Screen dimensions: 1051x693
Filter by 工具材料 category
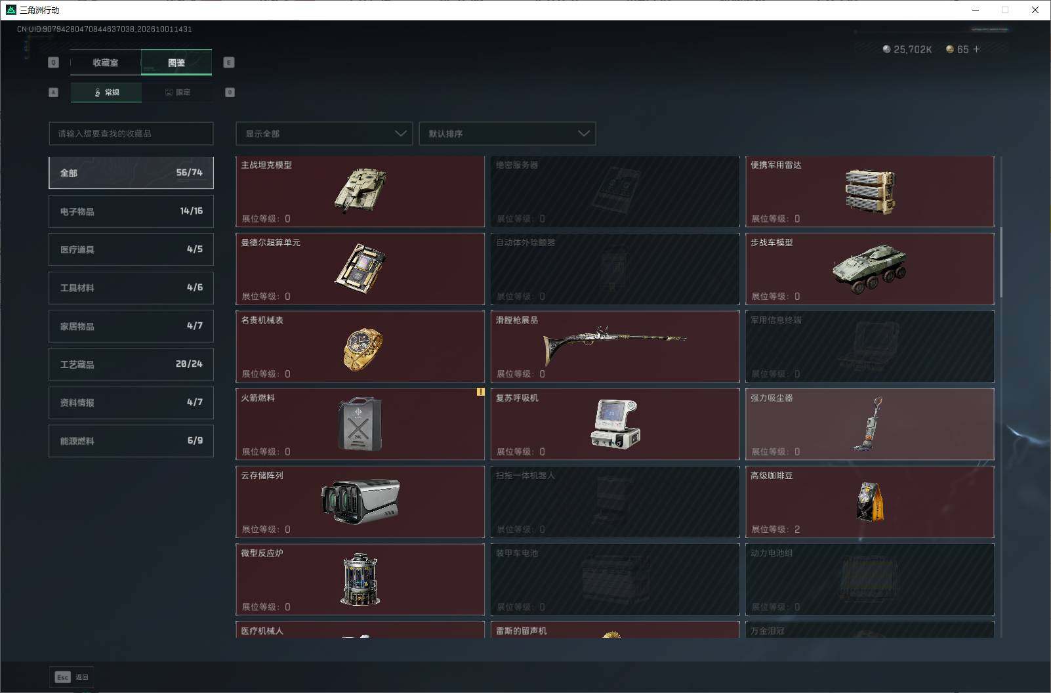[x=131, y=287]
